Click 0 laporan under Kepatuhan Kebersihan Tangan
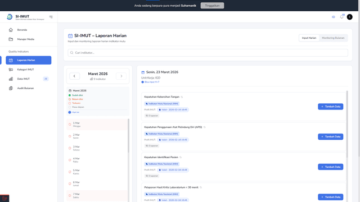The height and width of the screenshot is (202, 360). coord(152,116)
